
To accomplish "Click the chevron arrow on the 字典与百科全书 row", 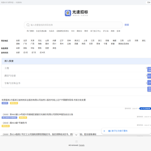I will (x=146, y=83).
